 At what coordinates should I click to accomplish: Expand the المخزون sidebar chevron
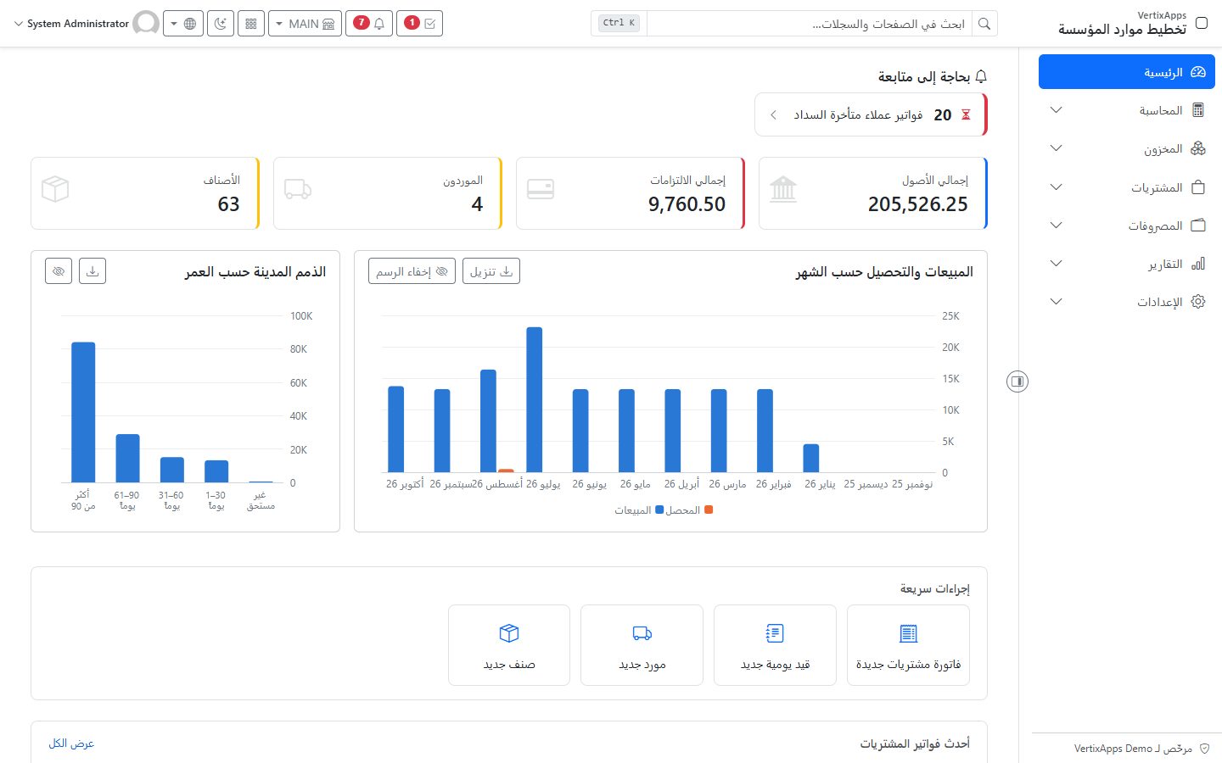click(1057, 148)
